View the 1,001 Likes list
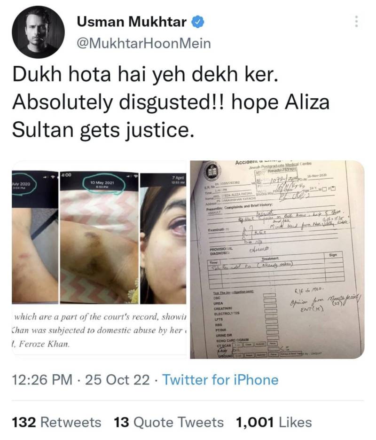 click(x=274, y=422)
